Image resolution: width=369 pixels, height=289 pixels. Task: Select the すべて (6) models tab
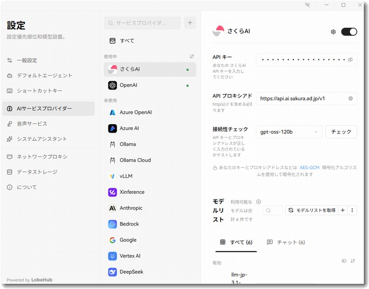(236, 242)
